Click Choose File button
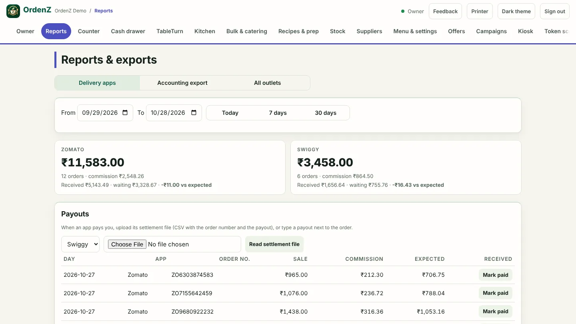This screenshot has width=576, height=324. [127, 244]
